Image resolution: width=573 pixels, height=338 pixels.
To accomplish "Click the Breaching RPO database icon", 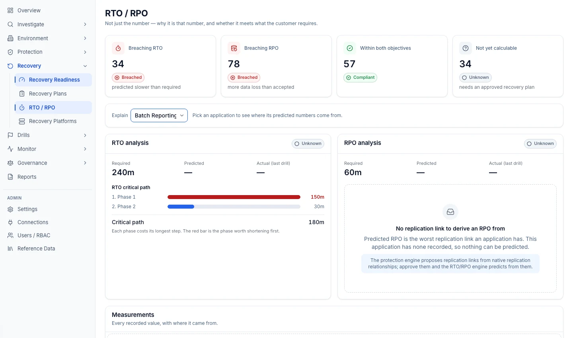I will pyautogui.click(x=234, y=48).
